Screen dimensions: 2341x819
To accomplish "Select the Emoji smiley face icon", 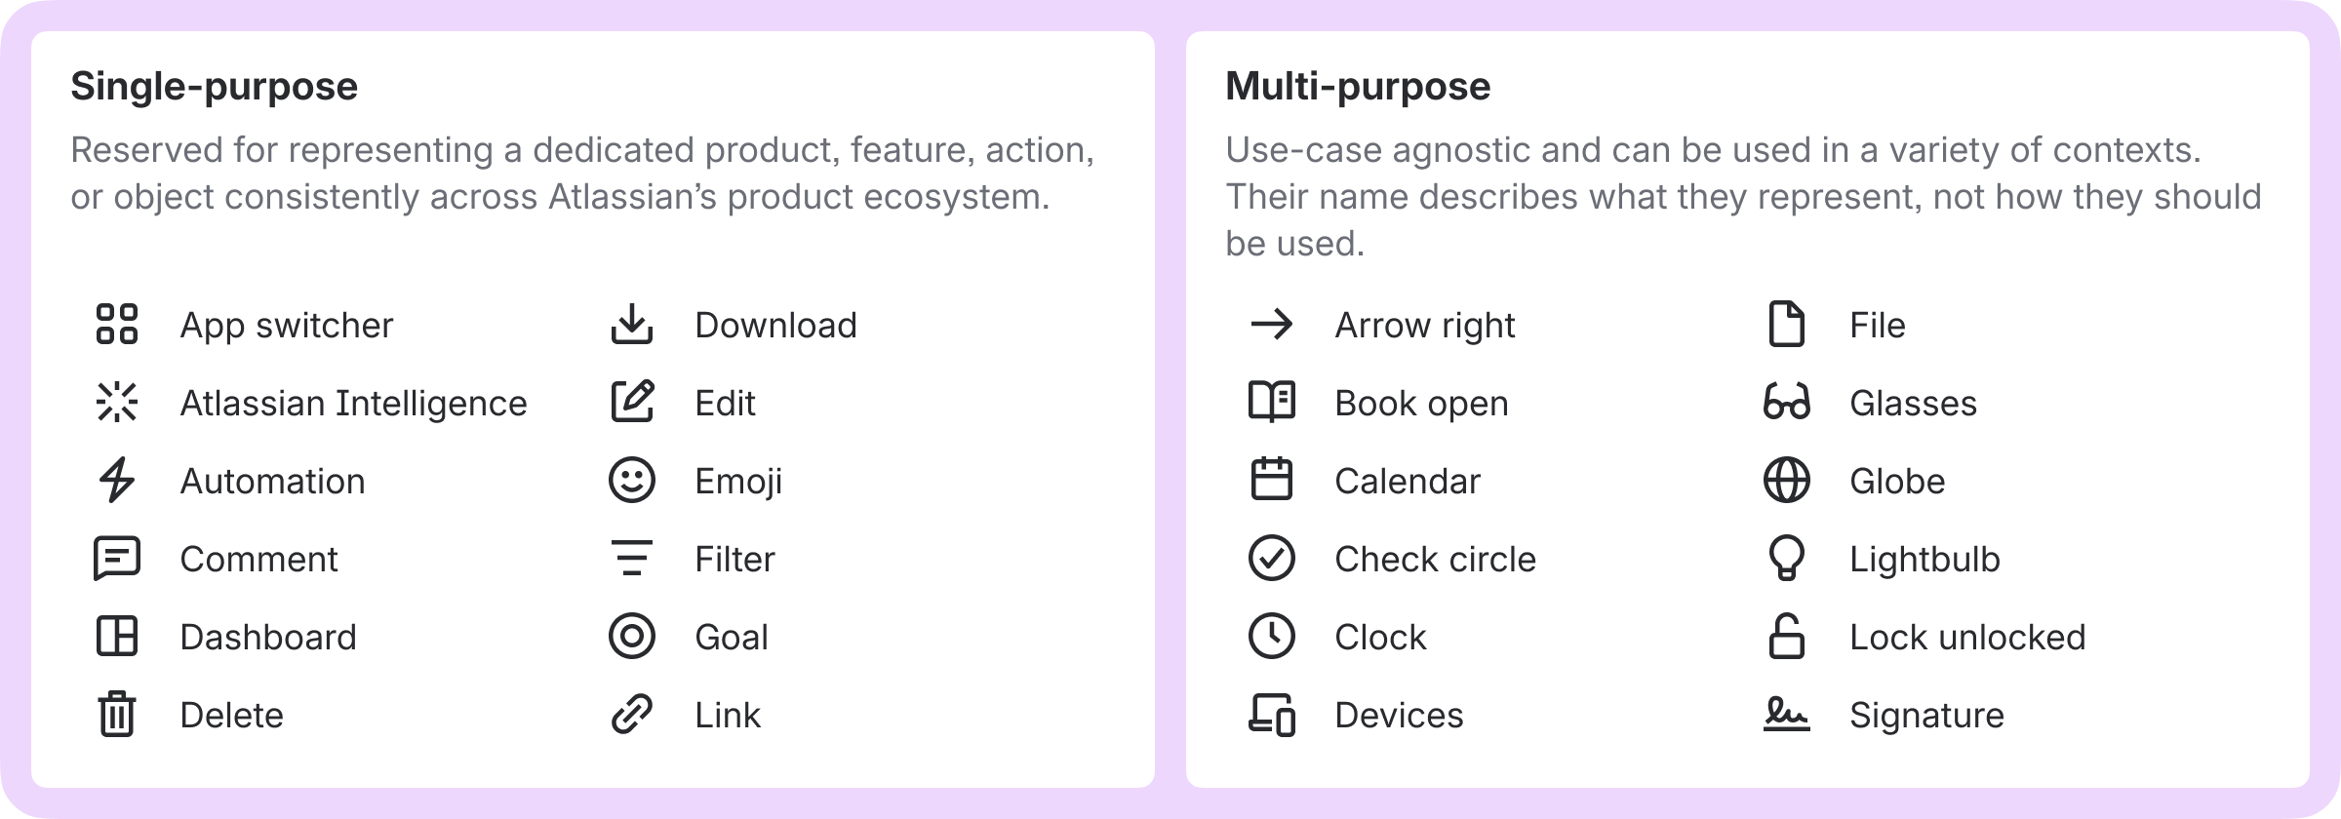I will coord(632,481).
